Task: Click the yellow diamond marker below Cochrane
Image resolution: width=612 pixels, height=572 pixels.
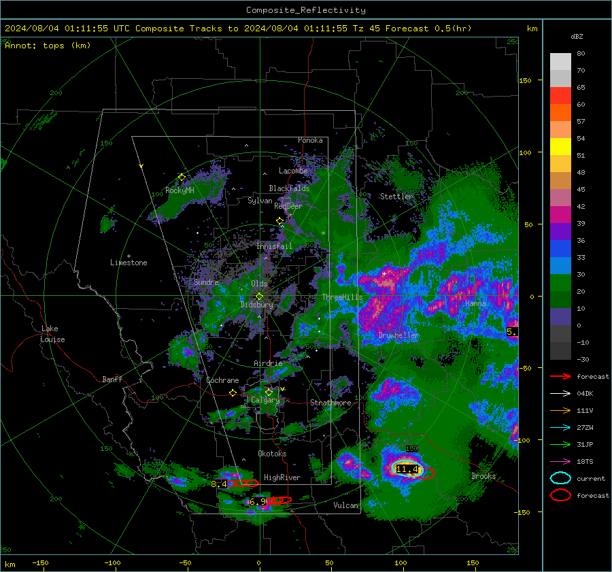Action: click(233, 392)
